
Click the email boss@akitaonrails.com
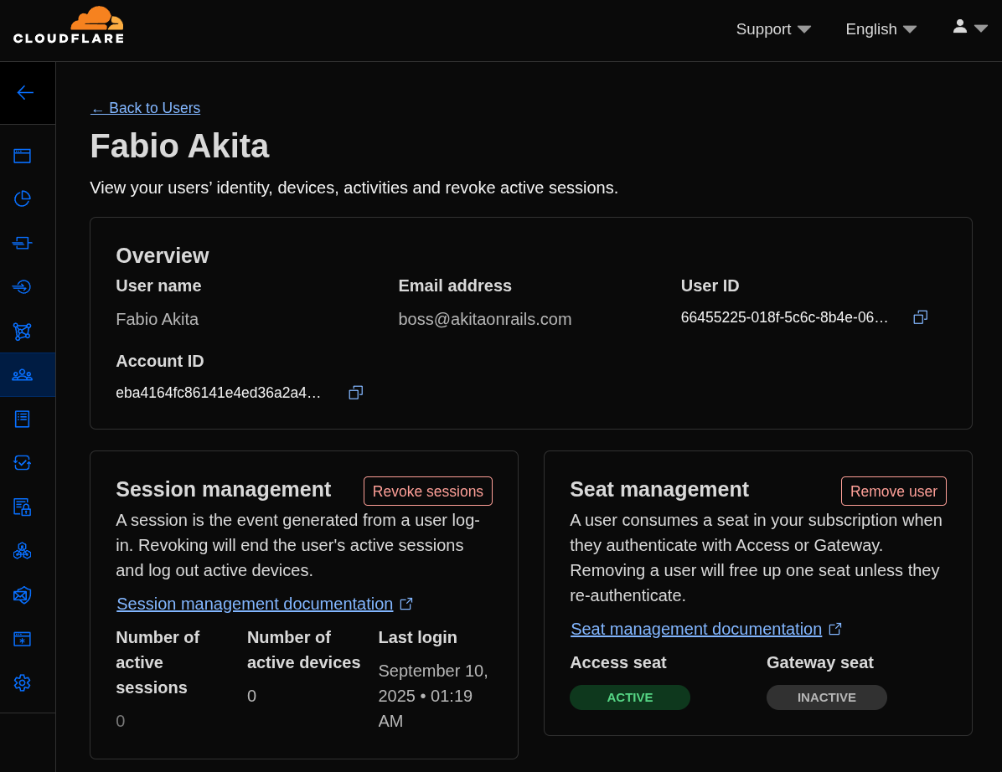[485, 319]
